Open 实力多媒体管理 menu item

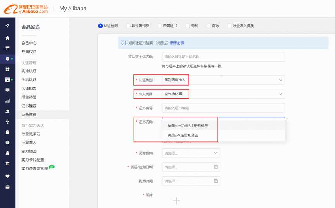click(x=34, y=168)
